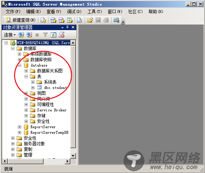205x173 pixels.
Task: Expand the 可编程性 folder
Action: (x=26, y=104)
